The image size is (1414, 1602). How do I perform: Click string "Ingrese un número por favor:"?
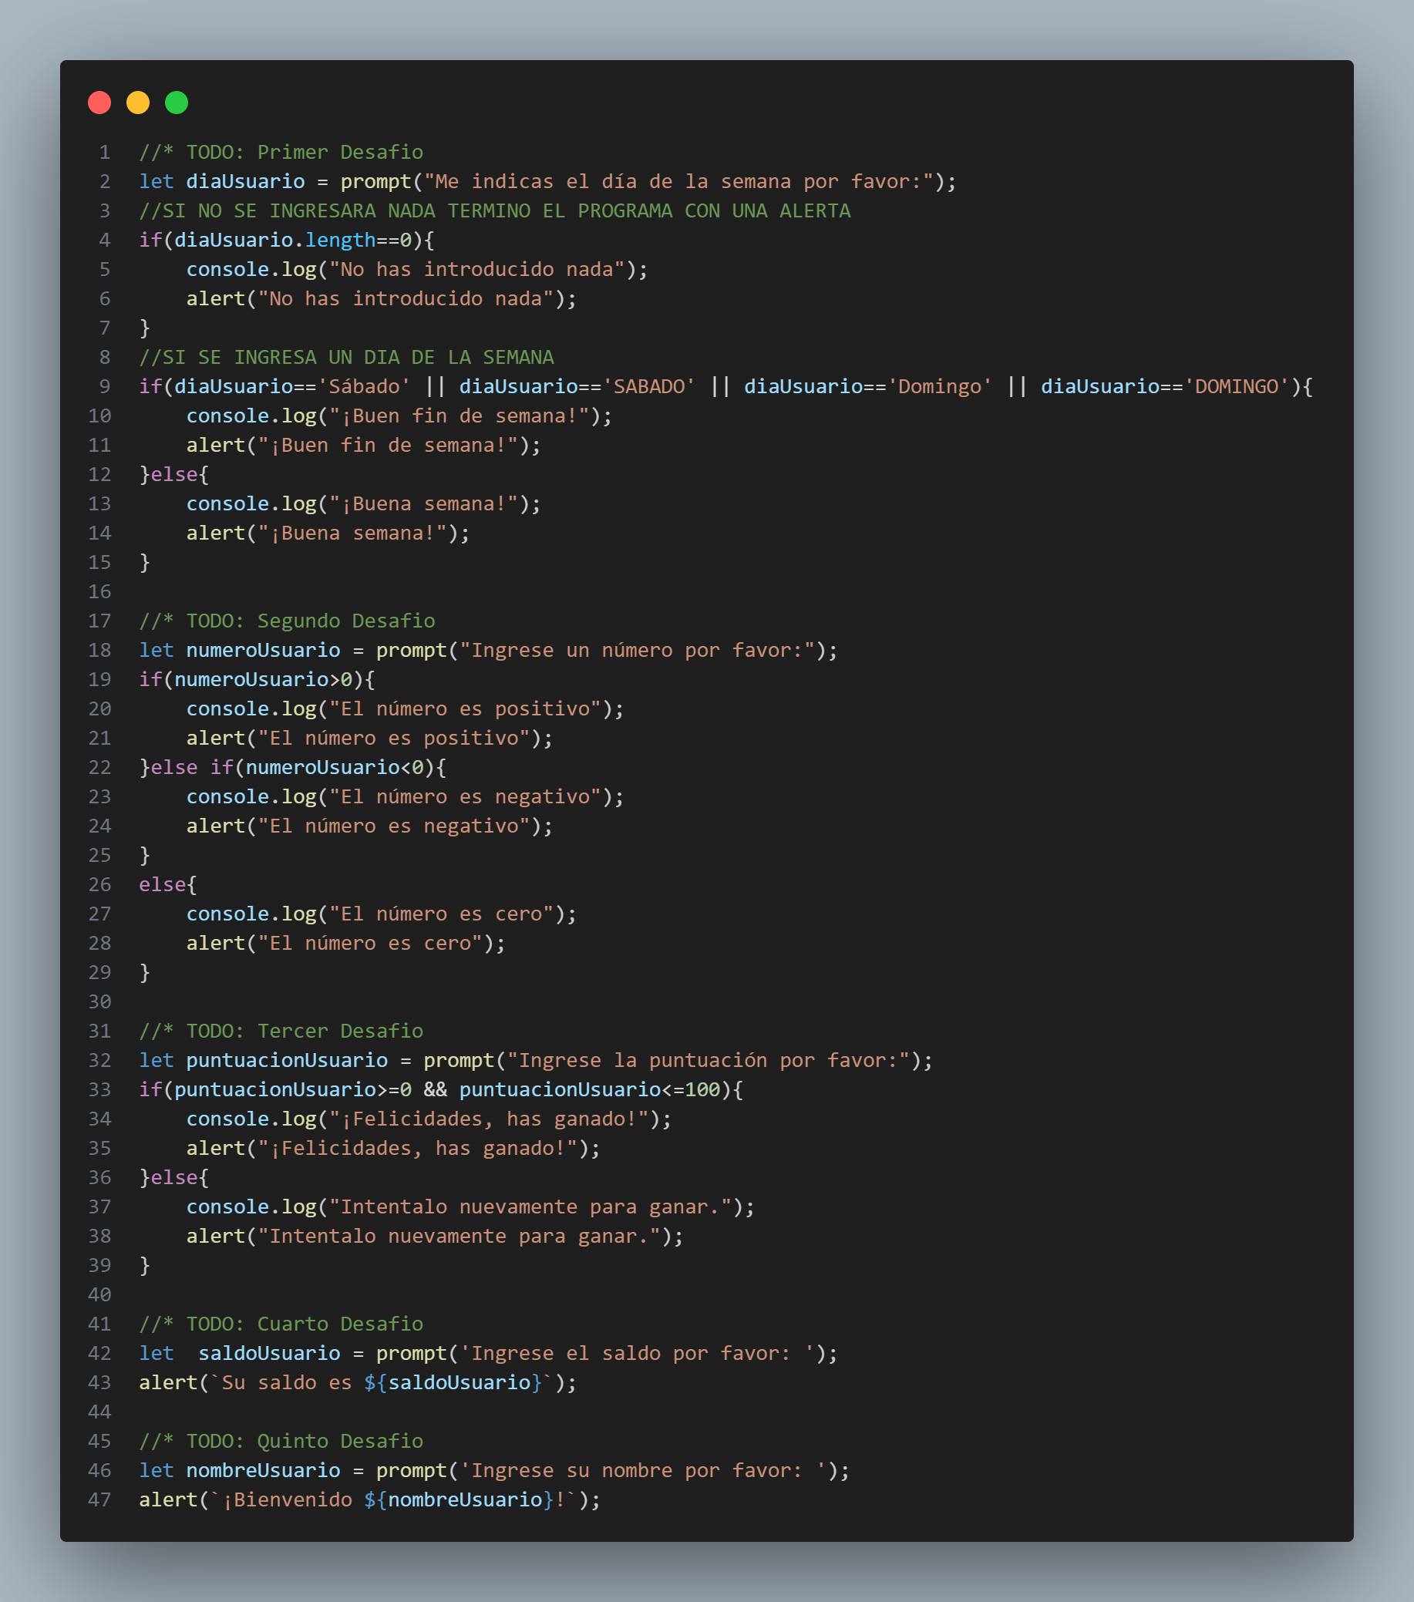click(x=638, y=651)
